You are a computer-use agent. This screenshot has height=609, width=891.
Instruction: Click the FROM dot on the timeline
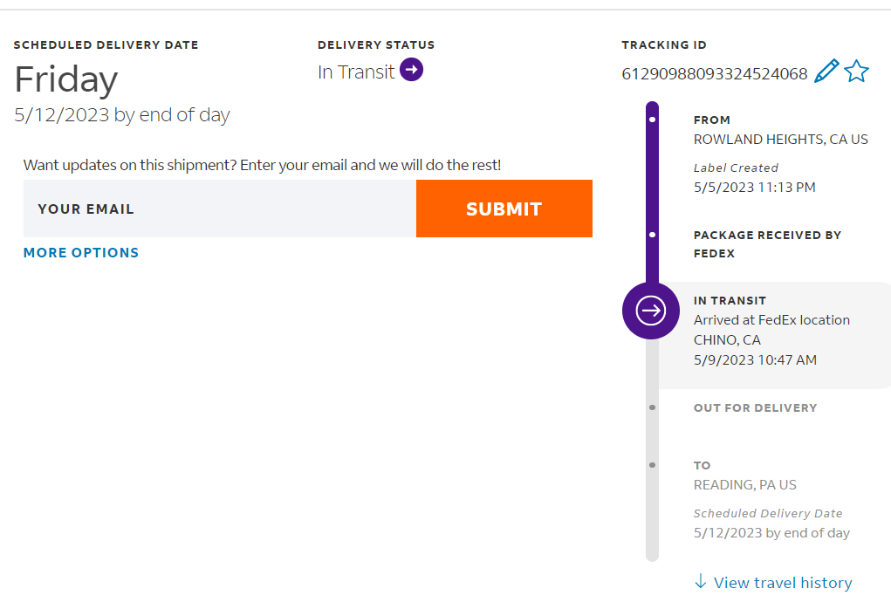[653, 120]
